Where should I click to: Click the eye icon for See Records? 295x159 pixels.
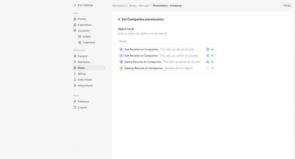pyautogui.click(x=121, y=49)
